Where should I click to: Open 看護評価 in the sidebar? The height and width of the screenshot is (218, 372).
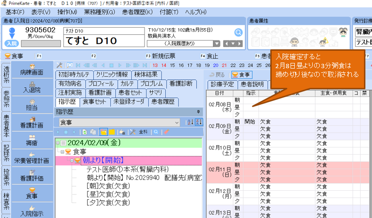click(32, 175)
